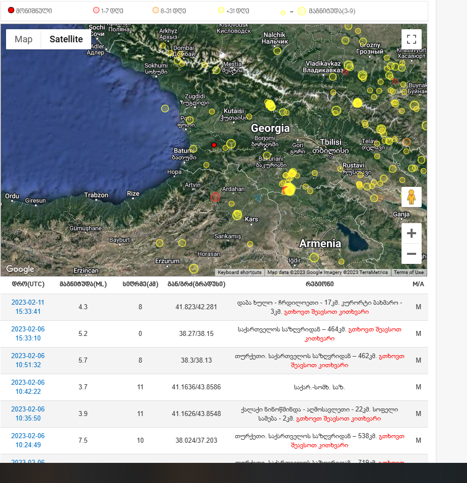467x483 pixels.
Task: Open map Terms of Use link
Action: click(x=409, y=272)
